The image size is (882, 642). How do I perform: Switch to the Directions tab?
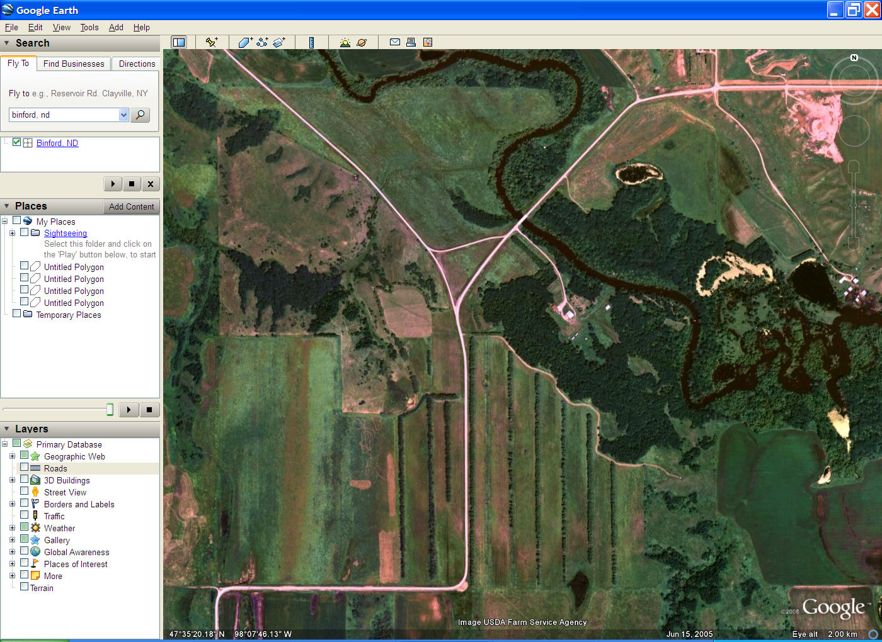pos(137,64)
